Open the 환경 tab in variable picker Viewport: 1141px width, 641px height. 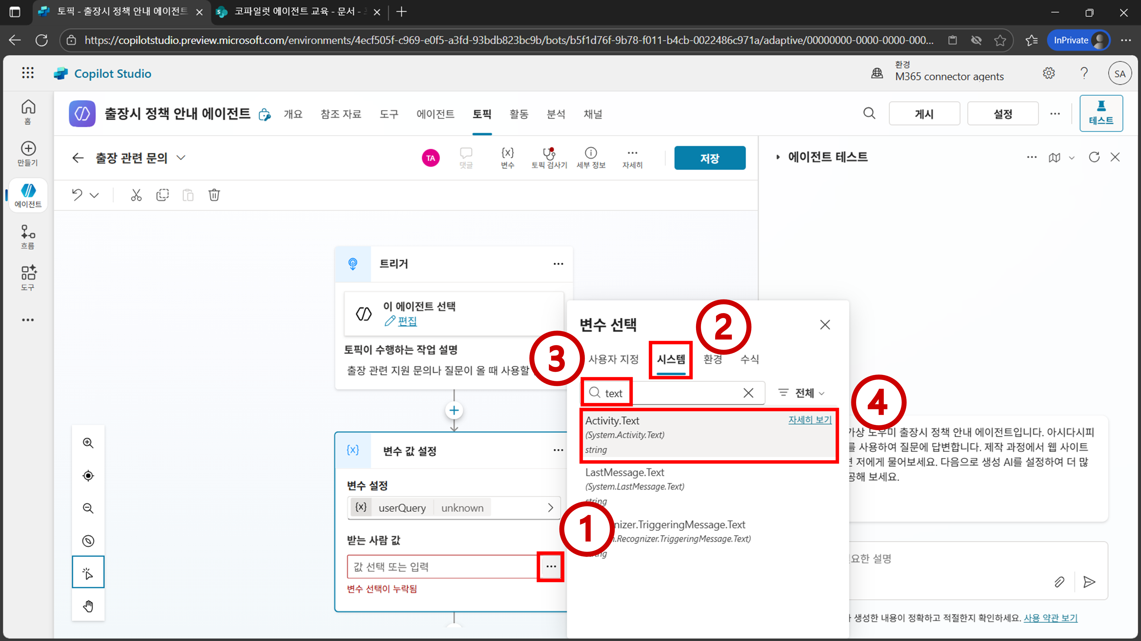tap(713, 359)
